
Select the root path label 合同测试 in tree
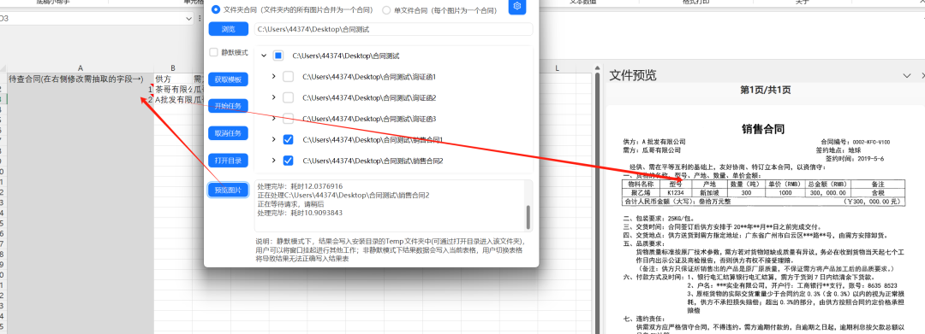[346, 56]
